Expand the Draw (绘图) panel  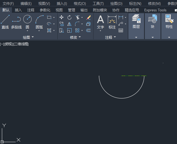[28, 37]
